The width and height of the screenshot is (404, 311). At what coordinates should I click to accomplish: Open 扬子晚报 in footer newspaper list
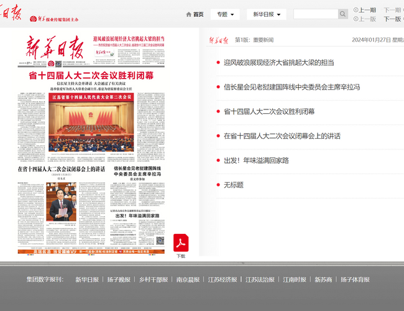coord(119,280)
